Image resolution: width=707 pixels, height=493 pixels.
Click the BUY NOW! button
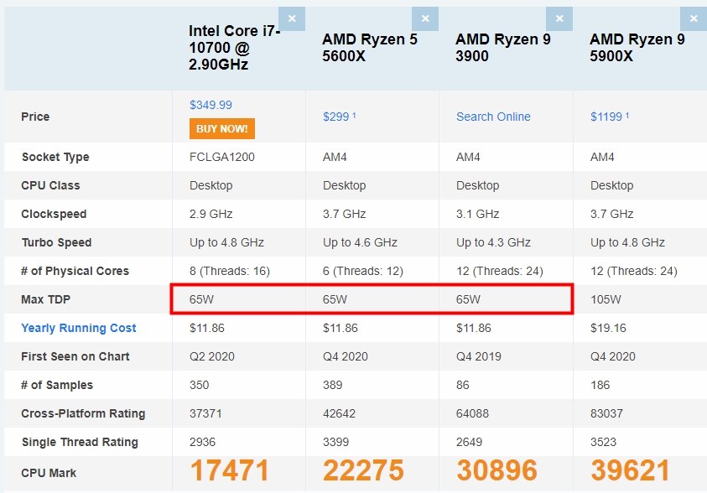(222, 129)
